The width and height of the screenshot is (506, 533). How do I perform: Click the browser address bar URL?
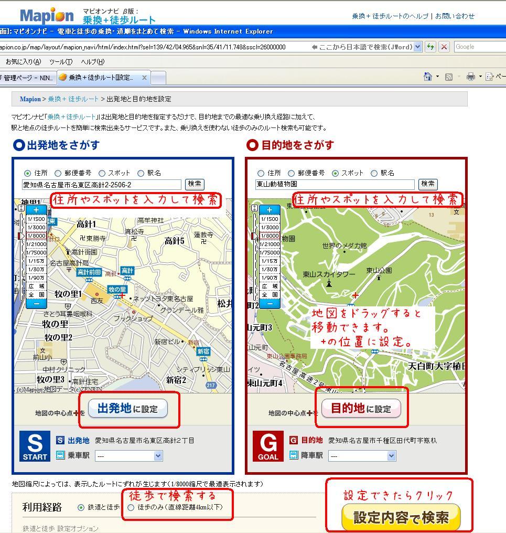click(143, 47)
